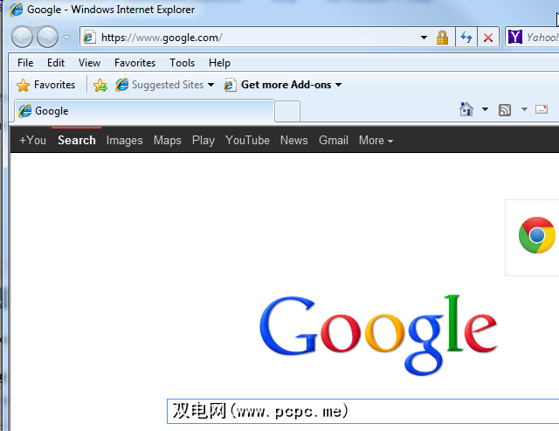
Task: Expand the Suggested Sites dropdown arrow
Action: tap(210, 85)
